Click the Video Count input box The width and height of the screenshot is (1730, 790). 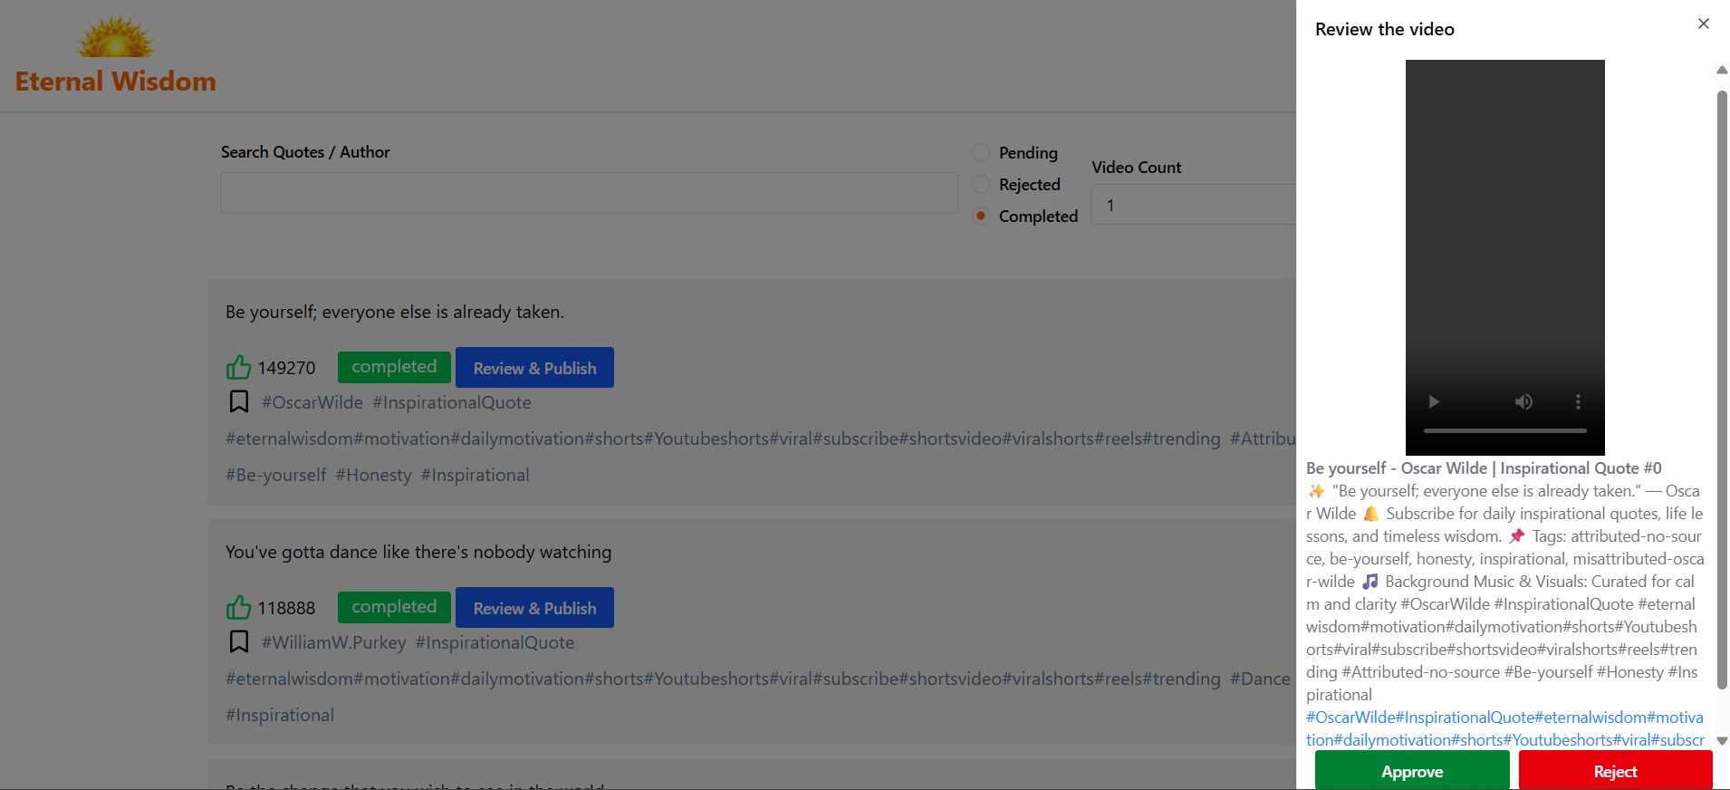coord(1193,205)
